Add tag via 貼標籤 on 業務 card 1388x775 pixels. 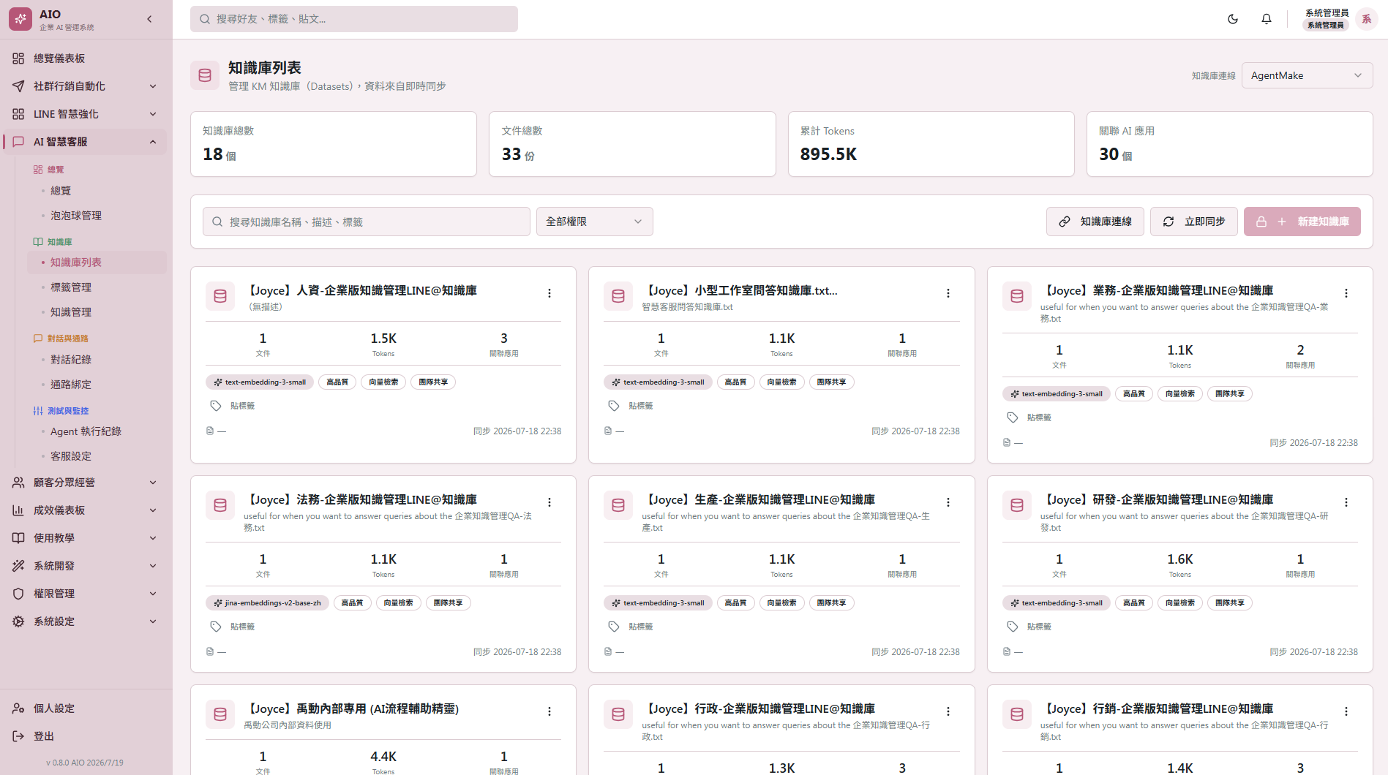1029,417
